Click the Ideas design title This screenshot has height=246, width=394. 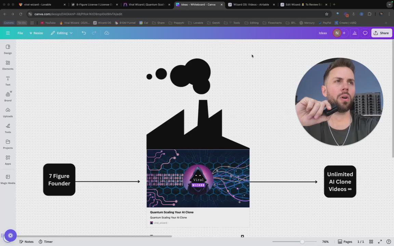click(x=323, y=33)
